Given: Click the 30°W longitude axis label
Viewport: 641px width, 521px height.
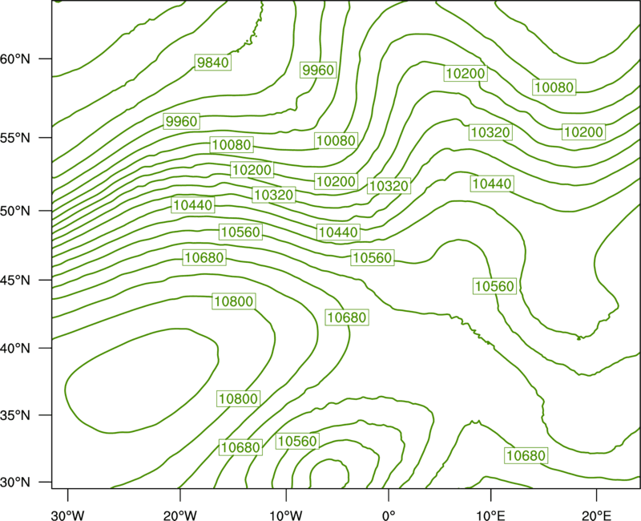Looking at the screenshot, I should 68,515.
